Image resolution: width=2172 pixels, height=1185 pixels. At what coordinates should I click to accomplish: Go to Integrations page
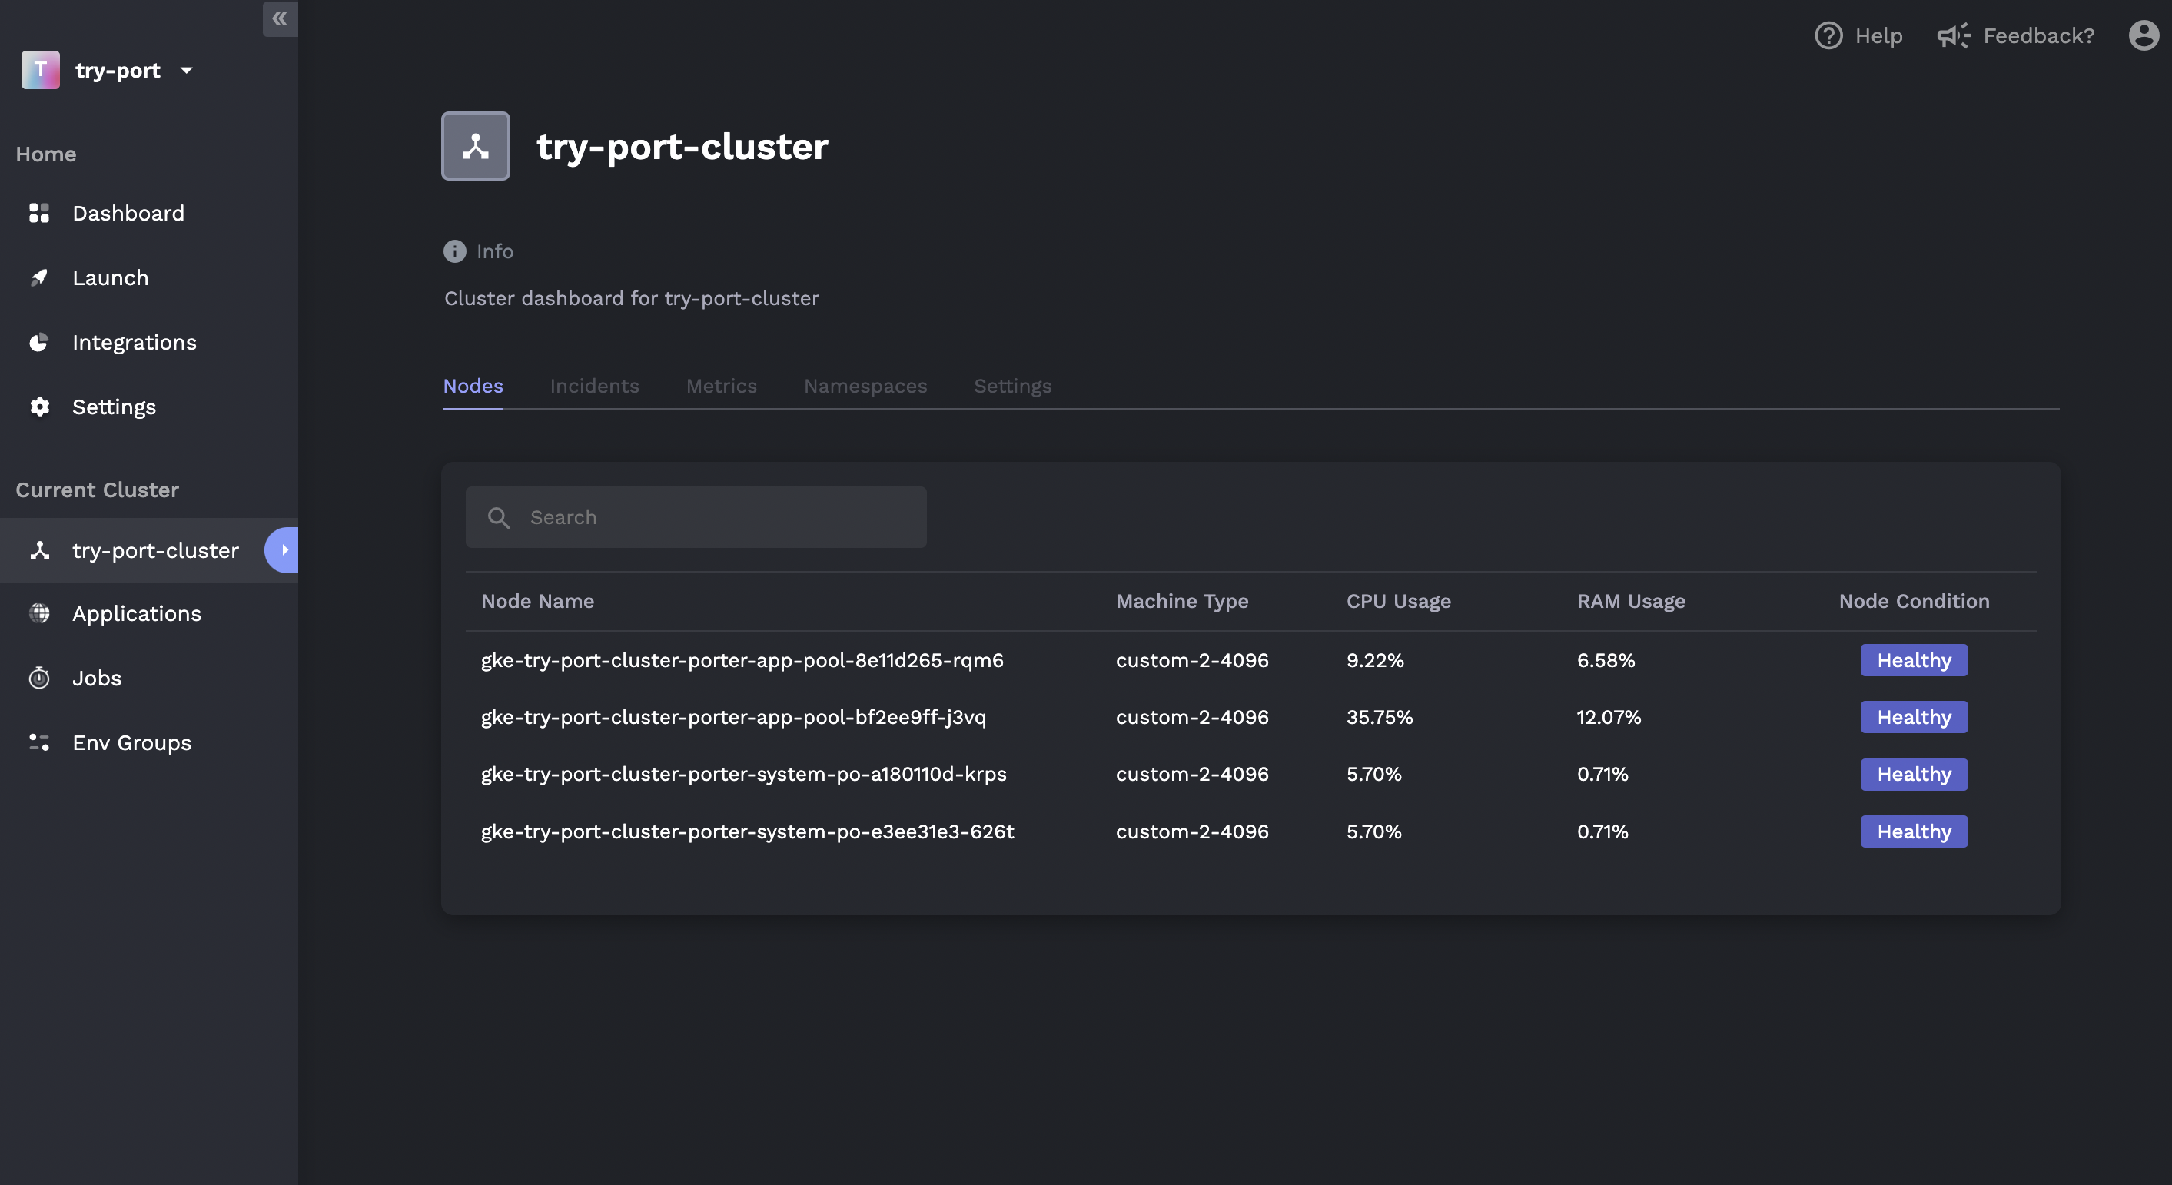coord(134,342)
